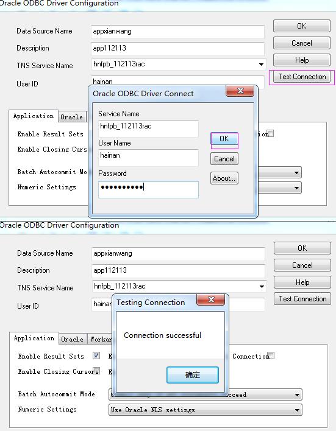Viewport: 336px width, 431px height.
Task: Toggle the checkbox next to Connection label
Action: point(271,356)
